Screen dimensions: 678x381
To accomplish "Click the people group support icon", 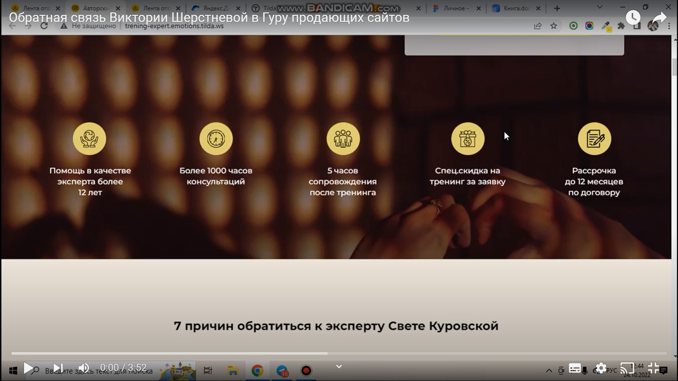I will tap(343, 139).
